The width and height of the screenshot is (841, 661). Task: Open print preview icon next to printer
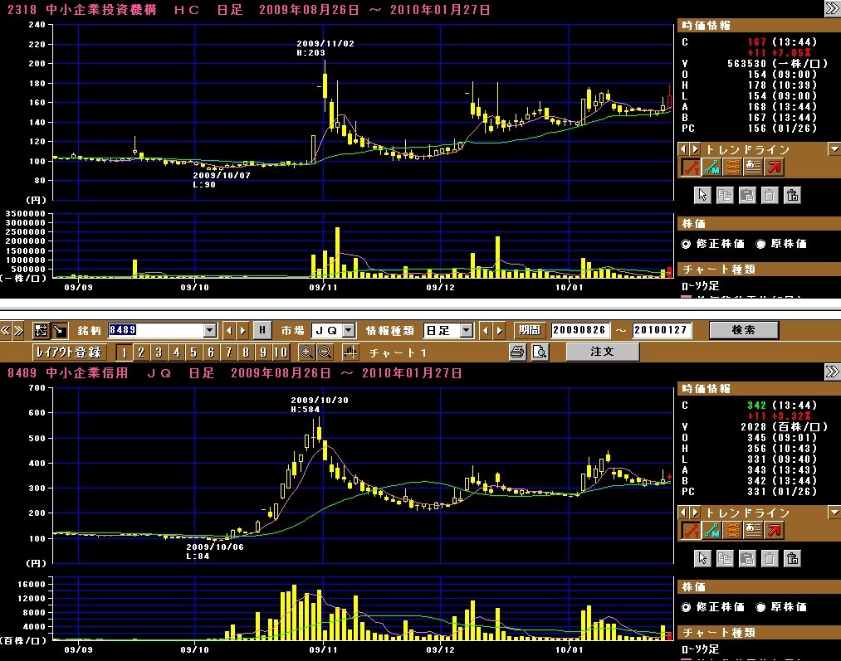[x=540, y=352]
